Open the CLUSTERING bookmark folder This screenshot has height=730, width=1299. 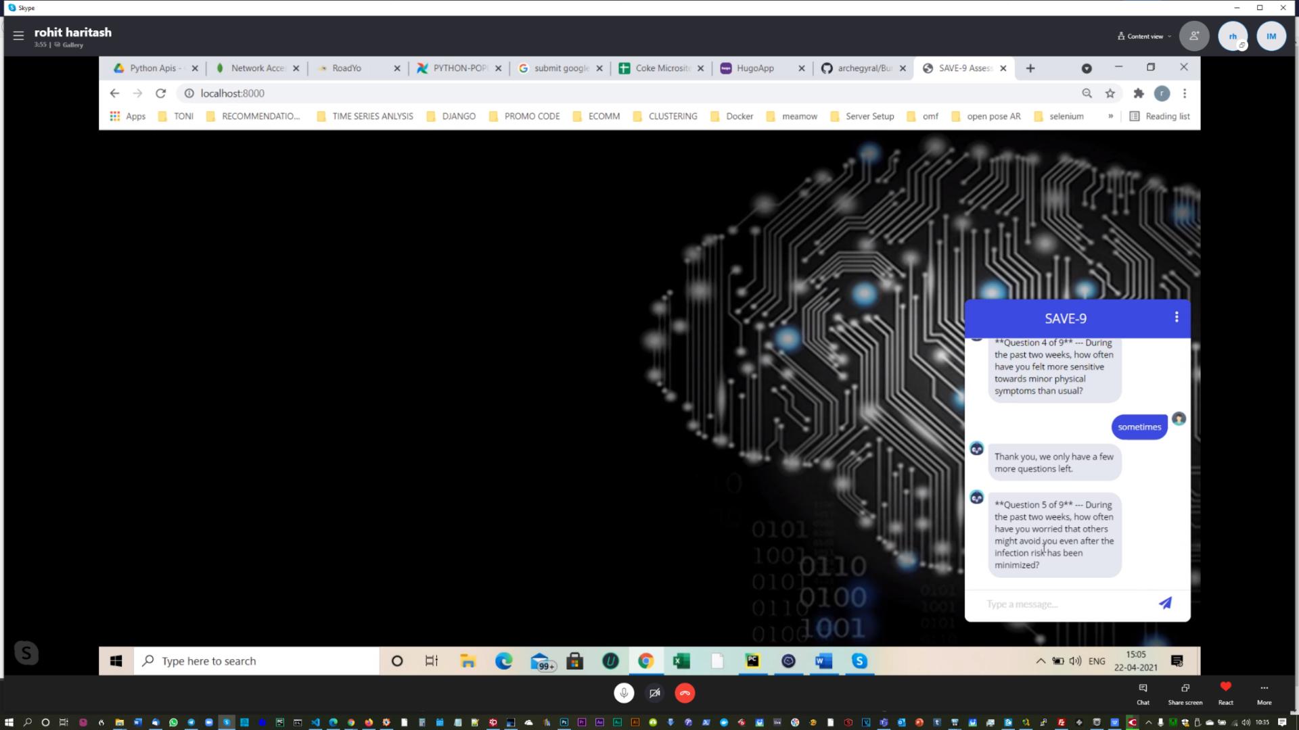(x=665, y=116)
